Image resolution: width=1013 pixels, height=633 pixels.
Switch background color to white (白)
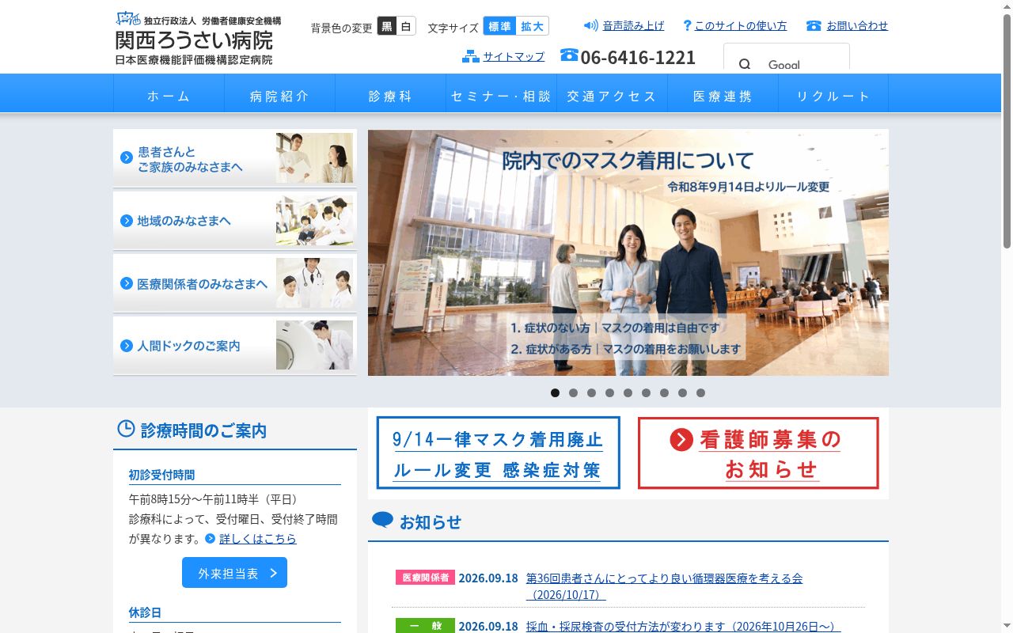406,26
